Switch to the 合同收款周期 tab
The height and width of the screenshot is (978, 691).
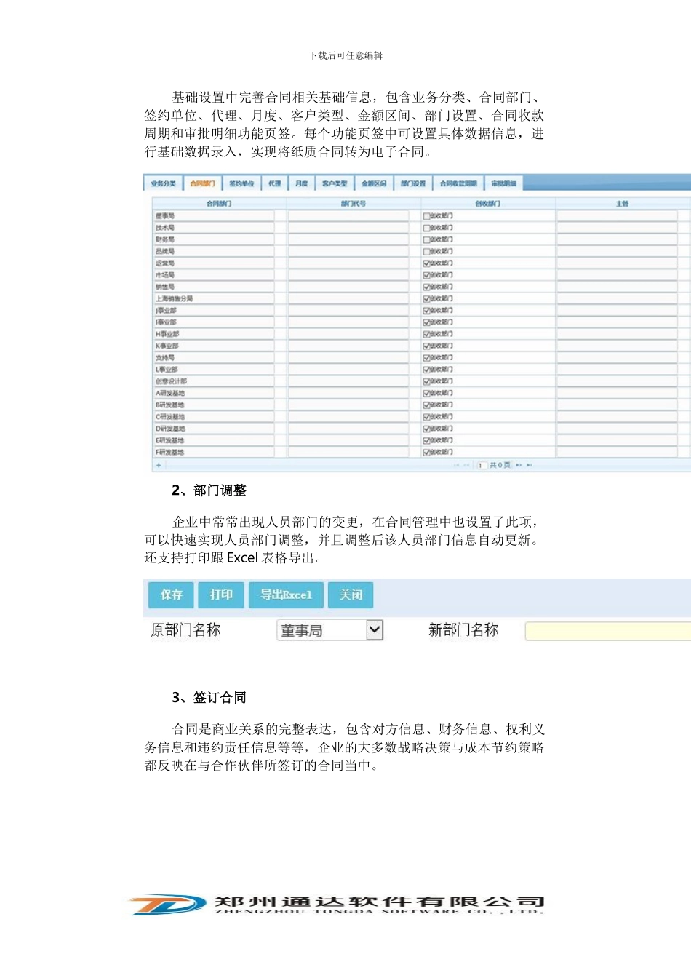click(458, 183)
